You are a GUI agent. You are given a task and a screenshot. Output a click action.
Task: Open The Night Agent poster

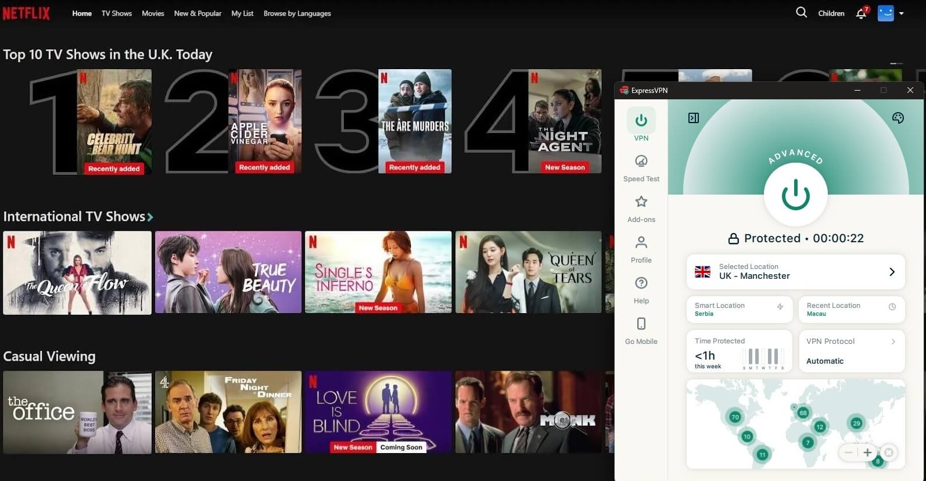click(x=565, y=121)
